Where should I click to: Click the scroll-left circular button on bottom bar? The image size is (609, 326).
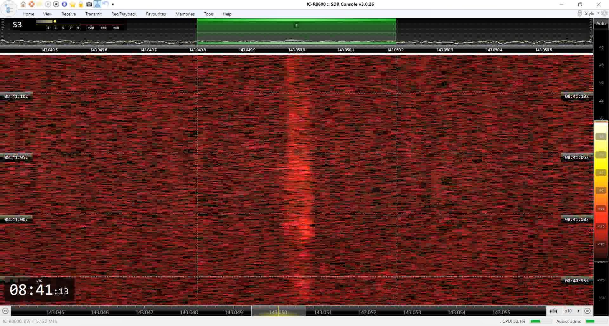click(x=5, y=311)
